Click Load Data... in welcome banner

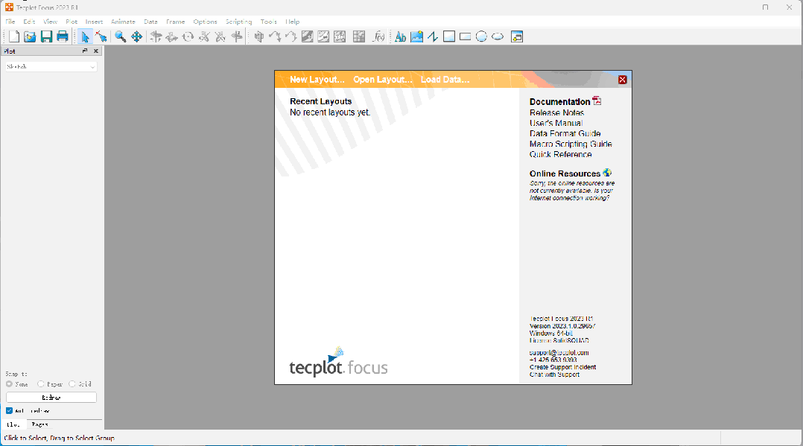point(445,80)
